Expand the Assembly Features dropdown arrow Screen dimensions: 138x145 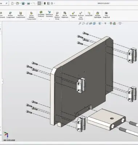tap(41, 20)
